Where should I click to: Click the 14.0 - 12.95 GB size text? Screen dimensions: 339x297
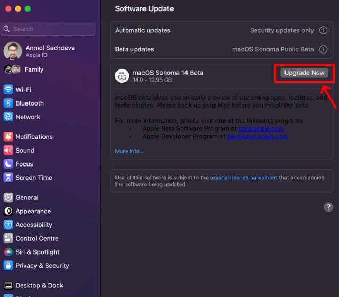tap(152, 80)
